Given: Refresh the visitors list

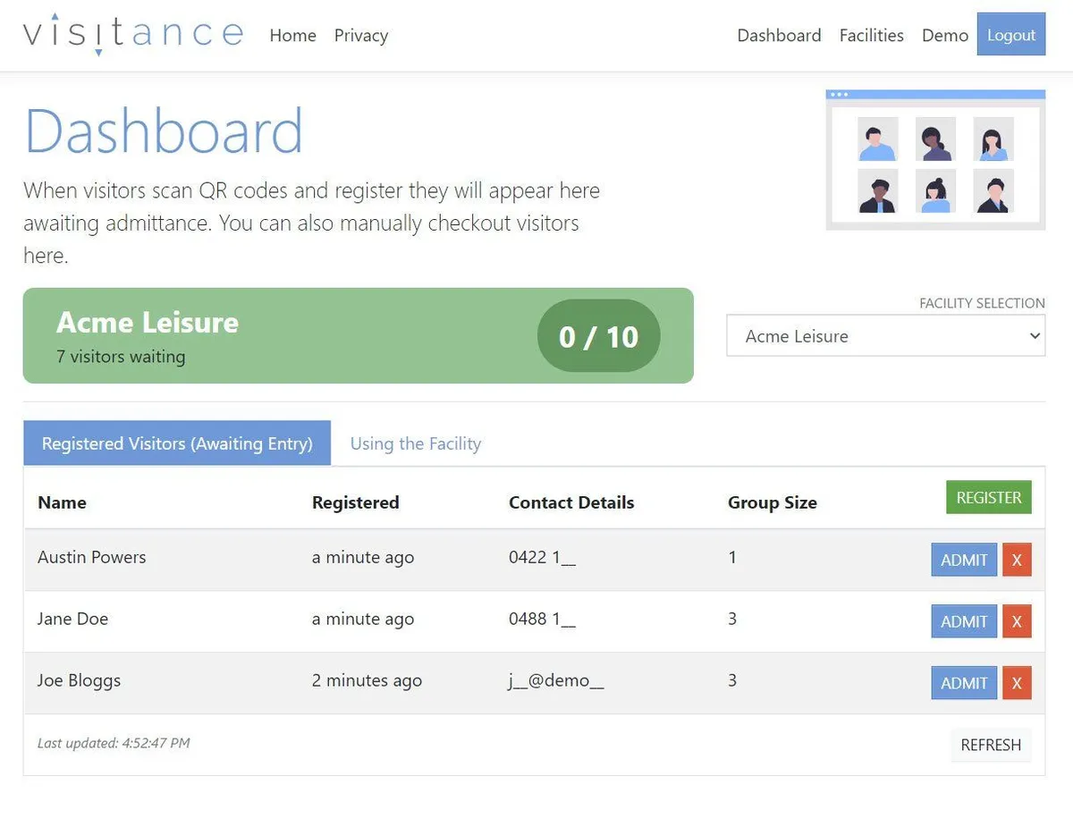Looking at the screenshot, I should 991,745.
